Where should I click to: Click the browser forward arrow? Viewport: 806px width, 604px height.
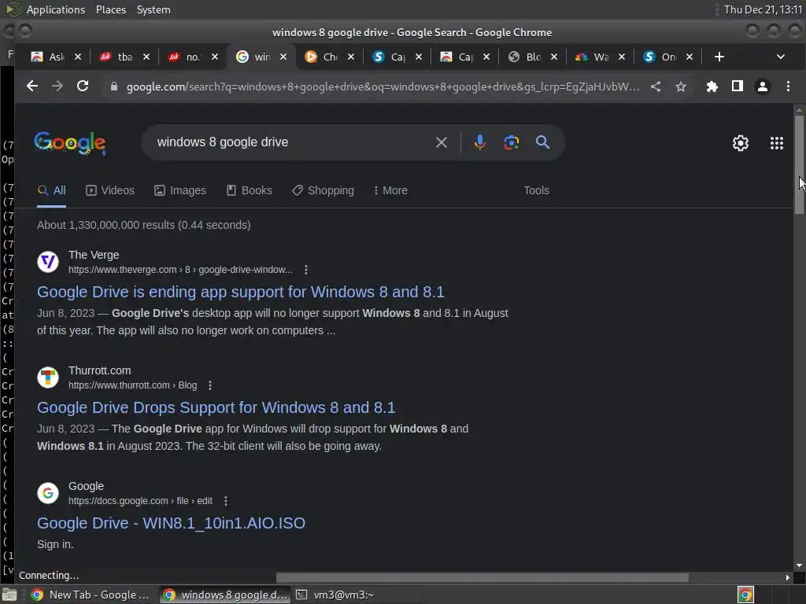pos(57,87)
